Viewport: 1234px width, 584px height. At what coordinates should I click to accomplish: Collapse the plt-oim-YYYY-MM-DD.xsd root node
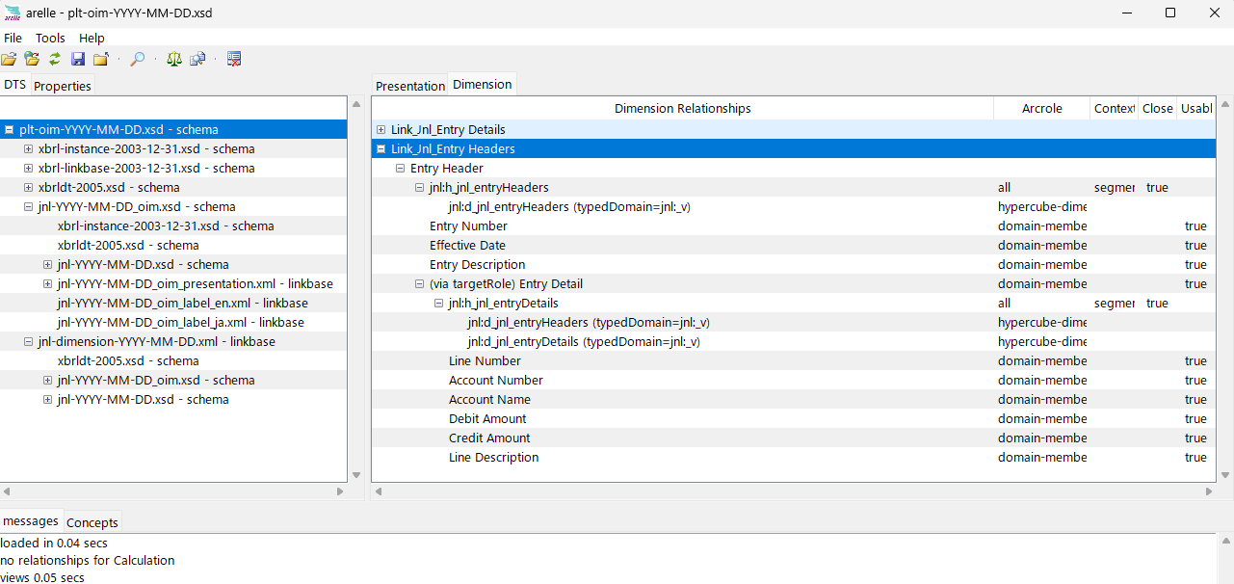coord(9,129)
